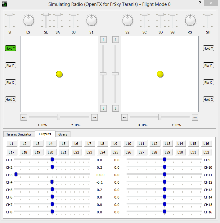Click the up arrow above right trim slider

click(x=115, y=40)
